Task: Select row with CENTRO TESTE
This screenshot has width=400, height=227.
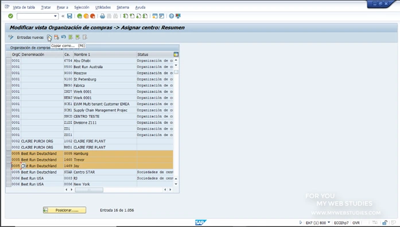Action: [x=9, y=116]
